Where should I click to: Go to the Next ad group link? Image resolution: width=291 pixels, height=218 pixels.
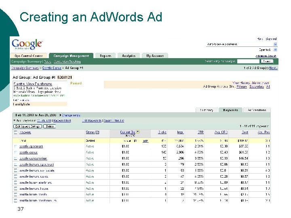[273, 68]
